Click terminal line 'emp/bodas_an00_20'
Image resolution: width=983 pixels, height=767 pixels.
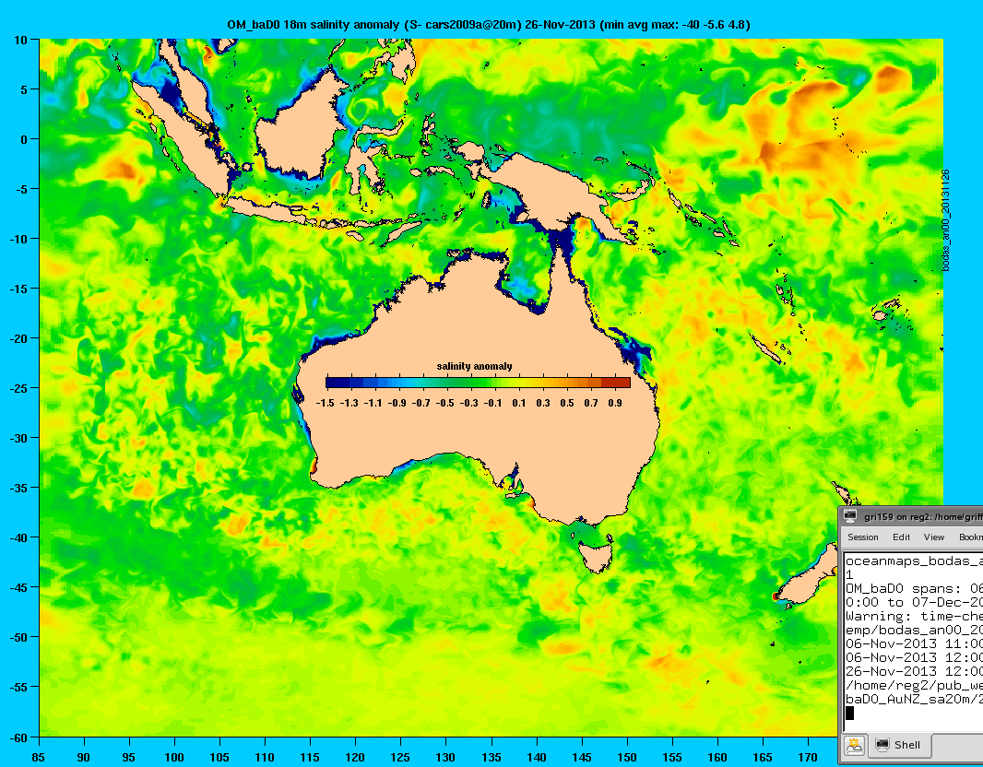pyautogui.click(x=914, y=630)
